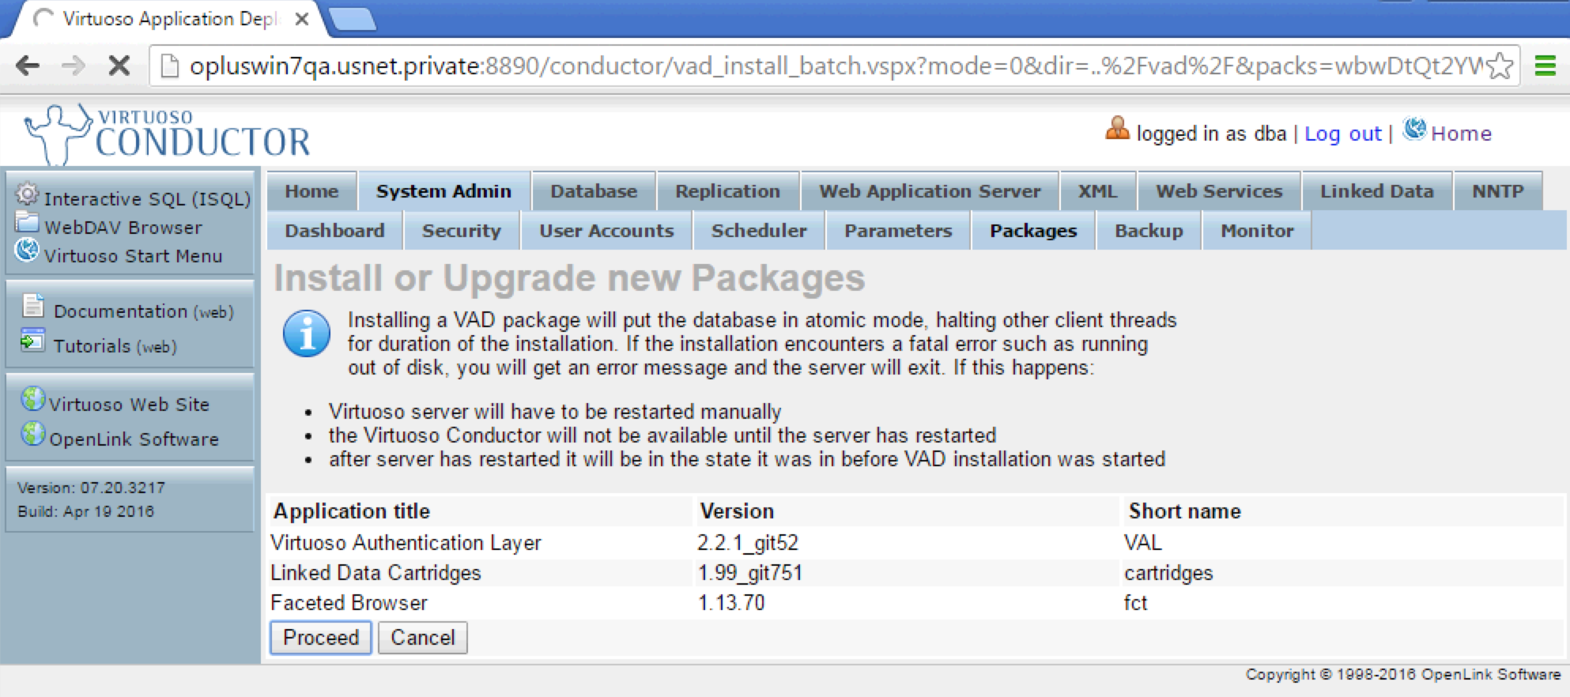Click the Documentation page icon
1570x697 pixels.
[x=33, y=306]
